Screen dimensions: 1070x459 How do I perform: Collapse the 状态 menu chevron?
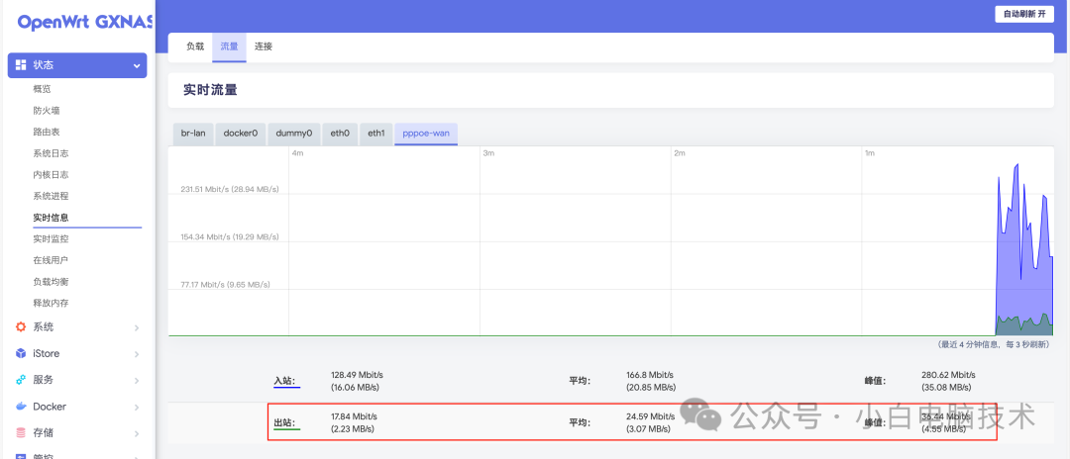tap(137, 65)
